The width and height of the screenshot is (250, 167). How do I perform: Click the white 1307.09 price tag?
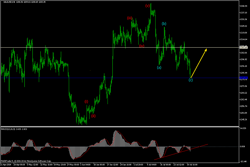coord(244,47)
